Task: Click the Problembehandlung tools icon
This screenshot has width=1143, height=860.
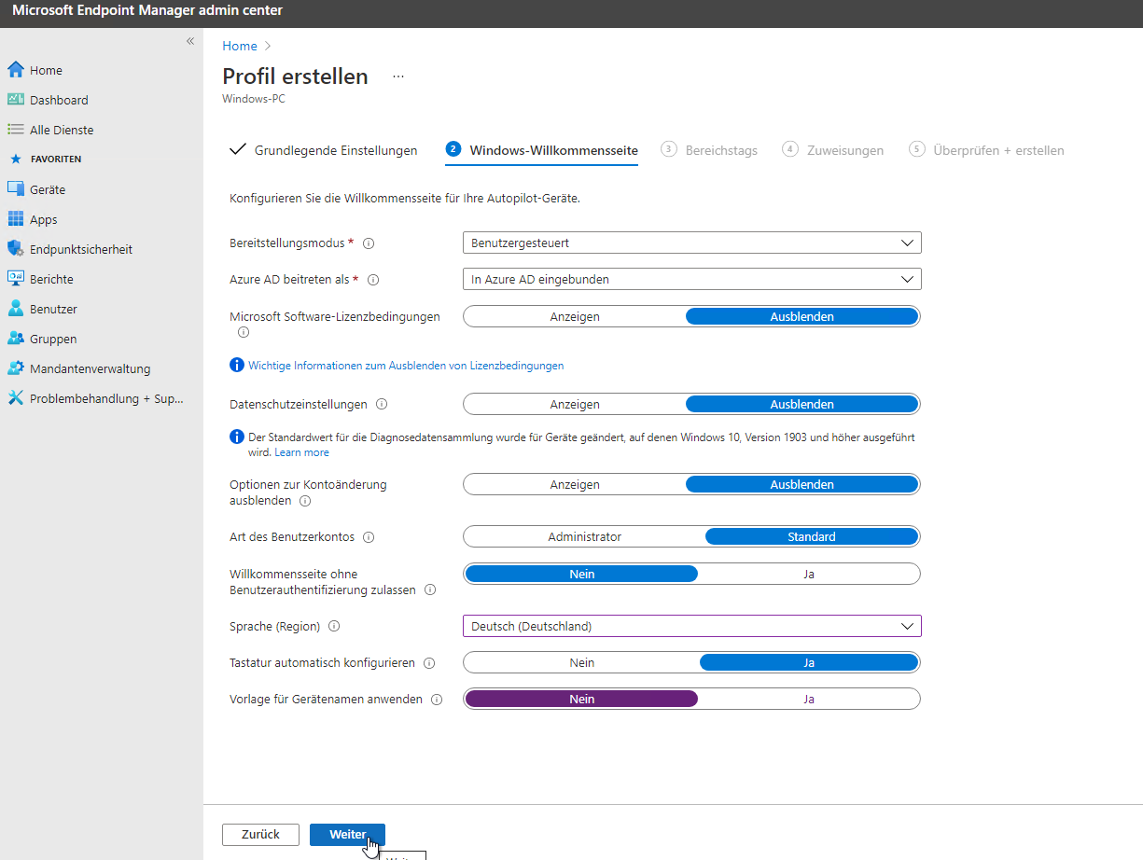Action: click(x=15, y=398)
